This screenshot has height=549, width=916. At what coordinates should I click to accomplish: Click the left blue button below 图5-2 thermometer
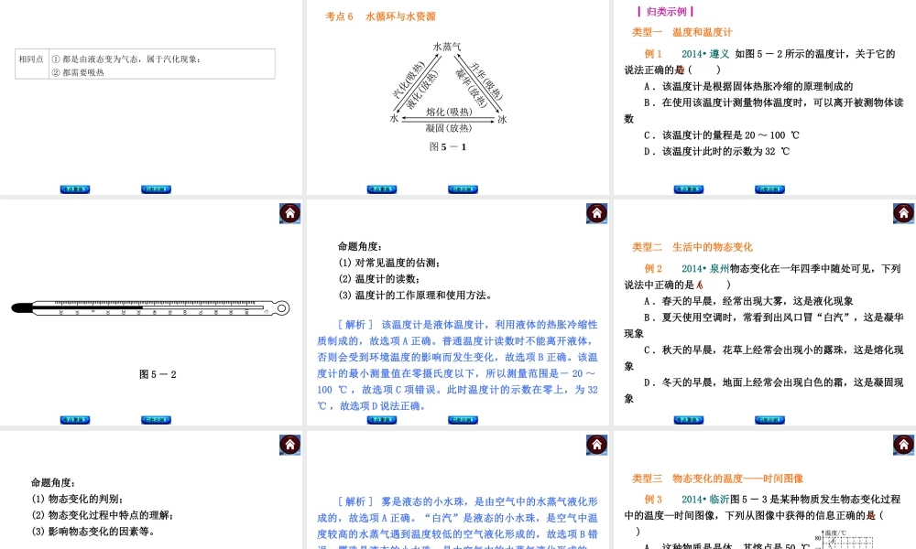click(75, 419)
